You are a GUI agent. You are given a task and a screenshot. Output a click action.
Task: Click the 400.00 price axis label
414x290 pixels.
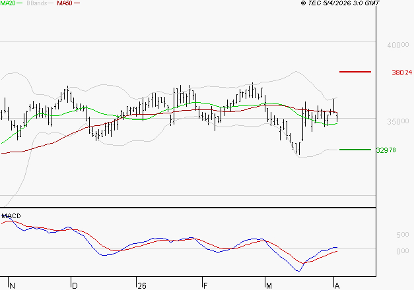tap(398, 45)
